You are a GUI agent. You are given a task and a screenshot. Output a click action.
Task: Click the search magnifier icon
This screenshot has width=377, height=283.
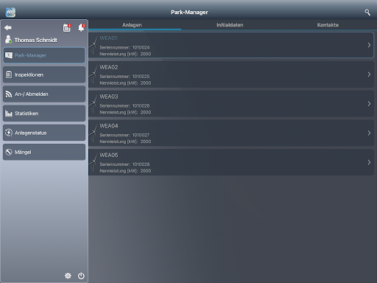point(367,13)
